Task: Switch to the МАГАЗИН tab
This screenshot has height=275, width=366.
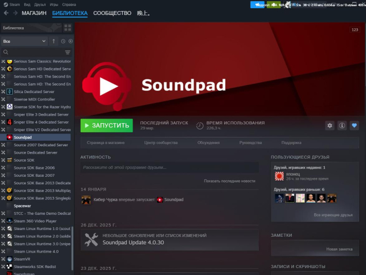Action: click(x=34, y=13)
